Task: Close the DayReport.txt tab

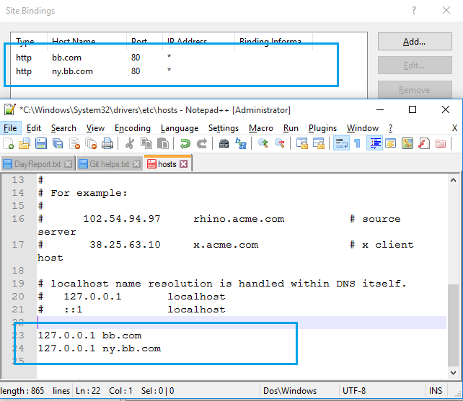Action: click(x=69, y=164)
